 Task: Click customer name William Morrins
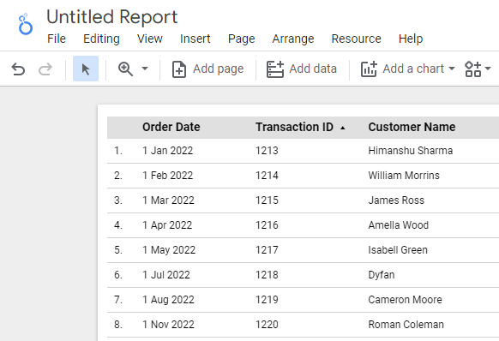pyautogui.click(x=404, y=176)
